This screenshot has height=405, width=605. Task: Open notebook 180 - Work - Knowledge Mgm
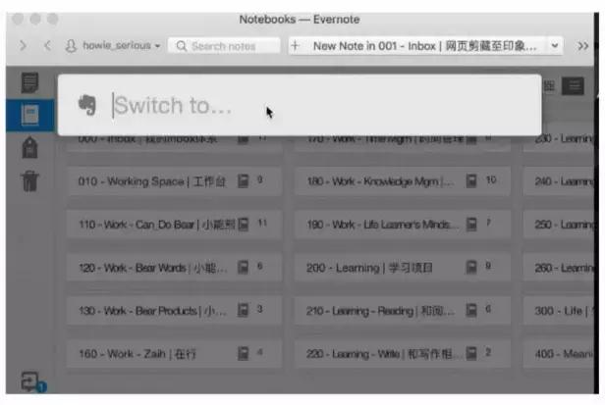(403, 180)
